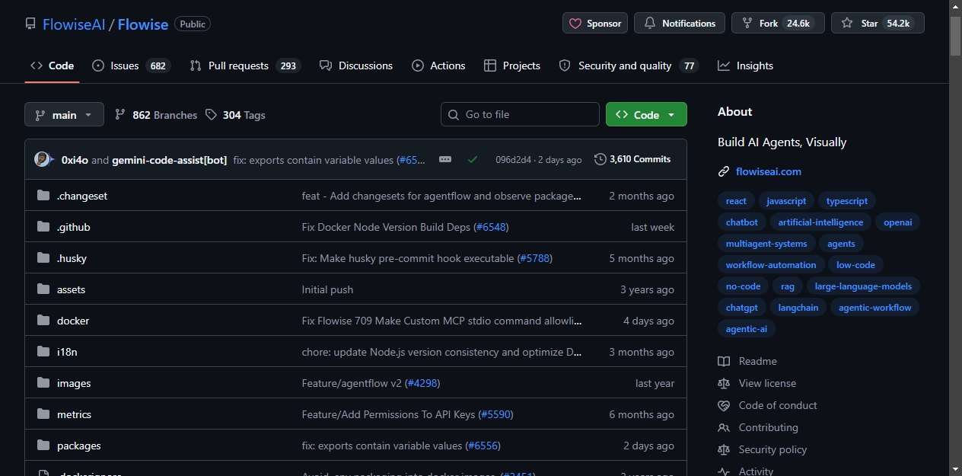
Task: Open the 0xi4o author link
Action: (x=75, y=160)
